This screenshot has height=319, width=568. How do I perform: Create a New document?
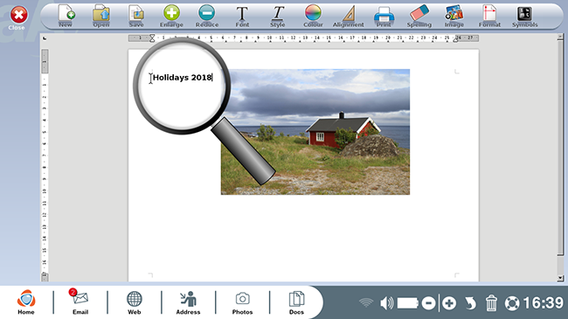click(66, 16)
